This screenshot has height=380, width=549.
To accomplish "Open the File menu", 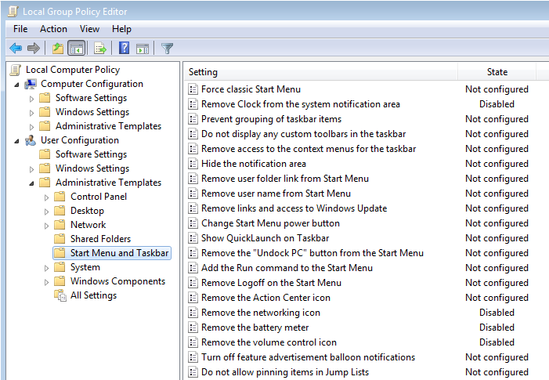I will (x=20, y=29).
